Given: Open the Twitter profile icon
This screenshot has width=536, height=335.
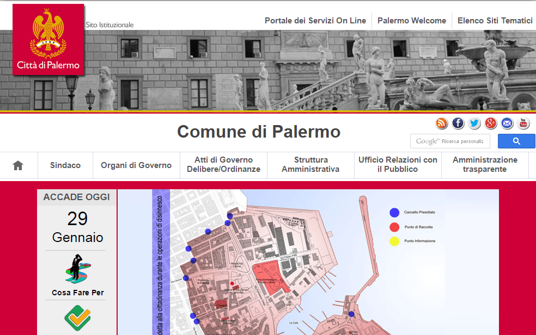Looking at the screenshot, I should pyautogui.click(x=474, y=123).
